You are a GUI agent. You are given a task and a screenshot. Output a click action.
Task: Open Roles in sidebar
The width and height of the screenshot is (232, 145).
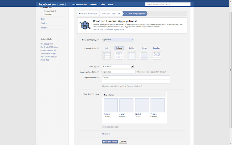tap(43, 19)
